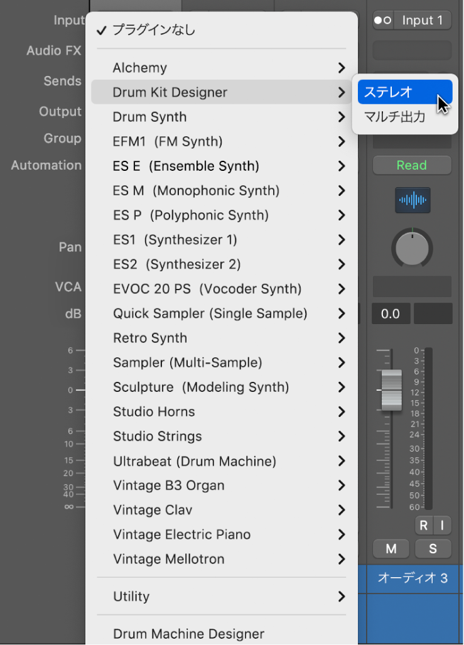Choose Vintage B3 Organ instrument
The image size is (464, 645).
pos(168,485)
